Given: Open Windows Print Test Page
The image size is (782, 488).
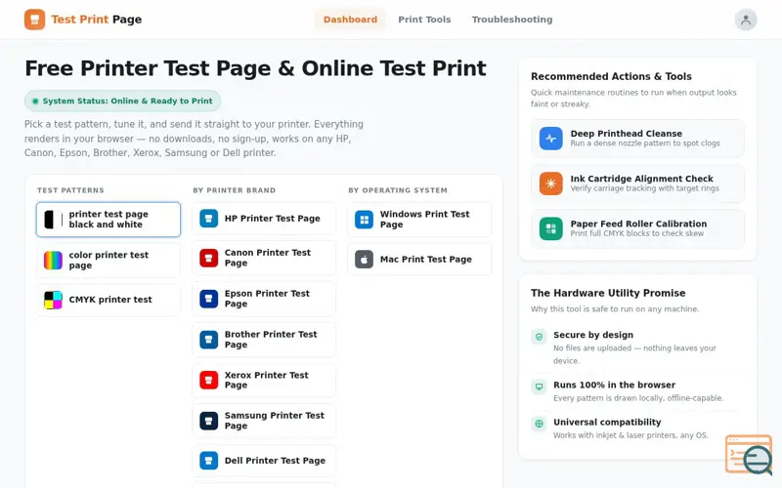Looking at the screenshot, I should tap(419, 220).
